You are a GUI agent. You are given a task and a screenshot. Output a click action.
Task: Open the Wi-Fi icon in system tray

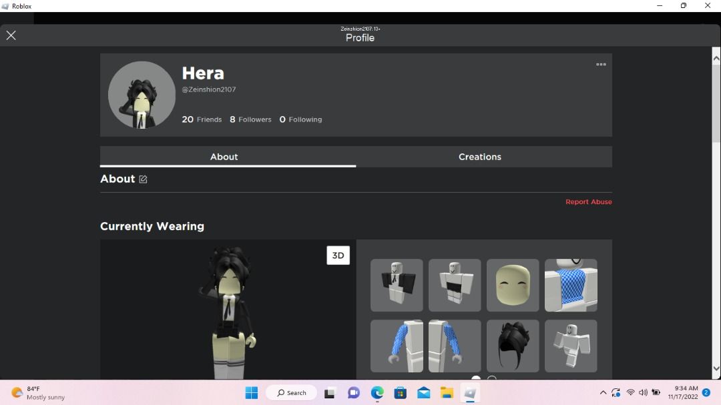[x=630, y=392]
